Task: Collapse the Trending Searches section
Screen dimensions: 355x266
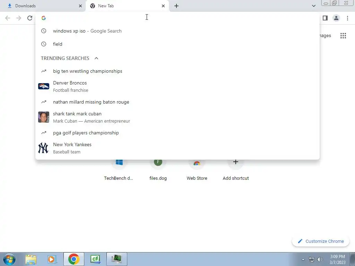Action: pyautogui.click(x=96, y=58)
